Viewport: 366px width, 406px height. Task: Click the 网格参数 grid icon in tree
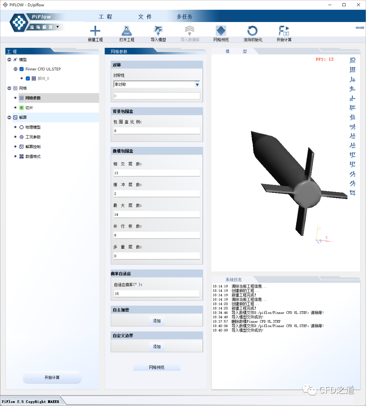pos(21,98)
